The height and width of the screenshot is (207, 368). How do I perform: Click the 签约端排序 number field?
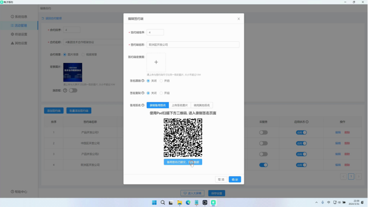pyautogui.click(x=155, y=32)
